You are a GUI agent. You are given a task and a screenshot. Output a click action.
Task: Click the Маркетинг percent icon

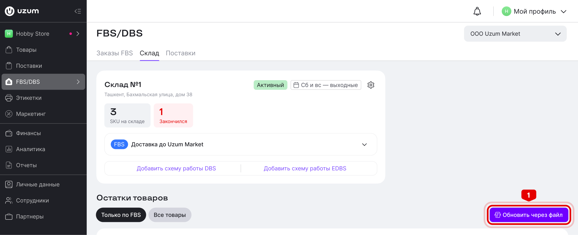click(x=9, y=114)
